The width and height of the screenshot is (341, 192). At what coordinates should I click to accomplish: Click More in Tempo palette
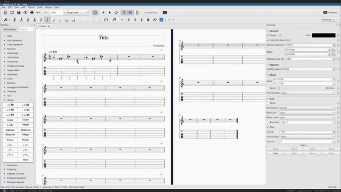click(x=26, y=160)
